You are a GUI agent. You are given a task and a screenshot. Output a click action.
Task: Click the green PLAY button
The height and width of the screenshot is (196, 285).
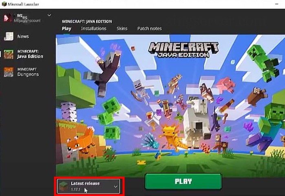183,181
